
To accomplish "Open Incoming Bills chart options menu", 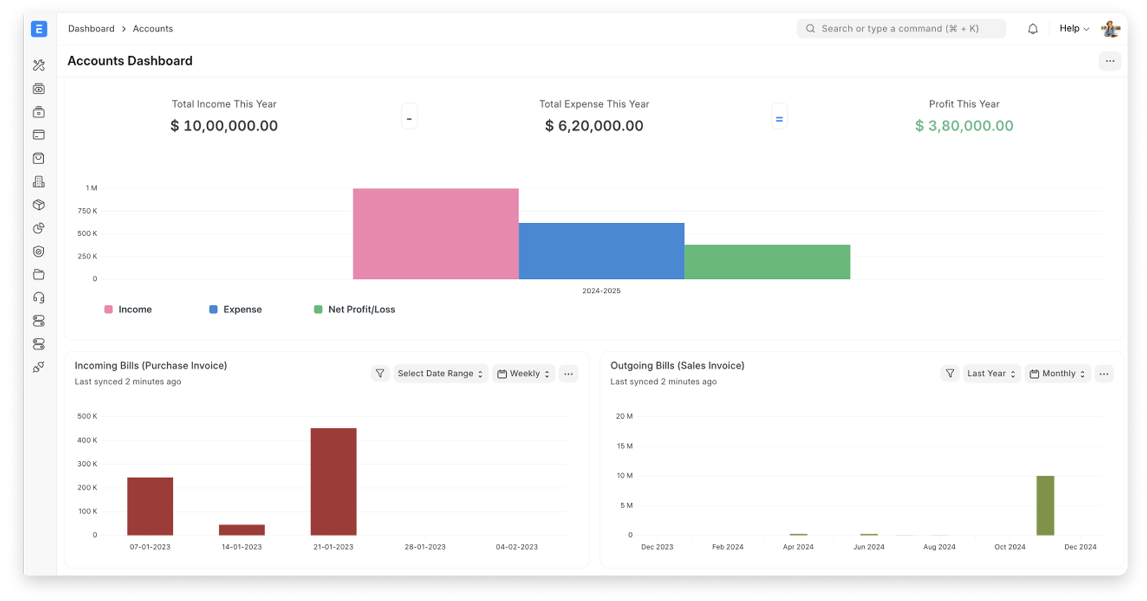I will (568, 373).
